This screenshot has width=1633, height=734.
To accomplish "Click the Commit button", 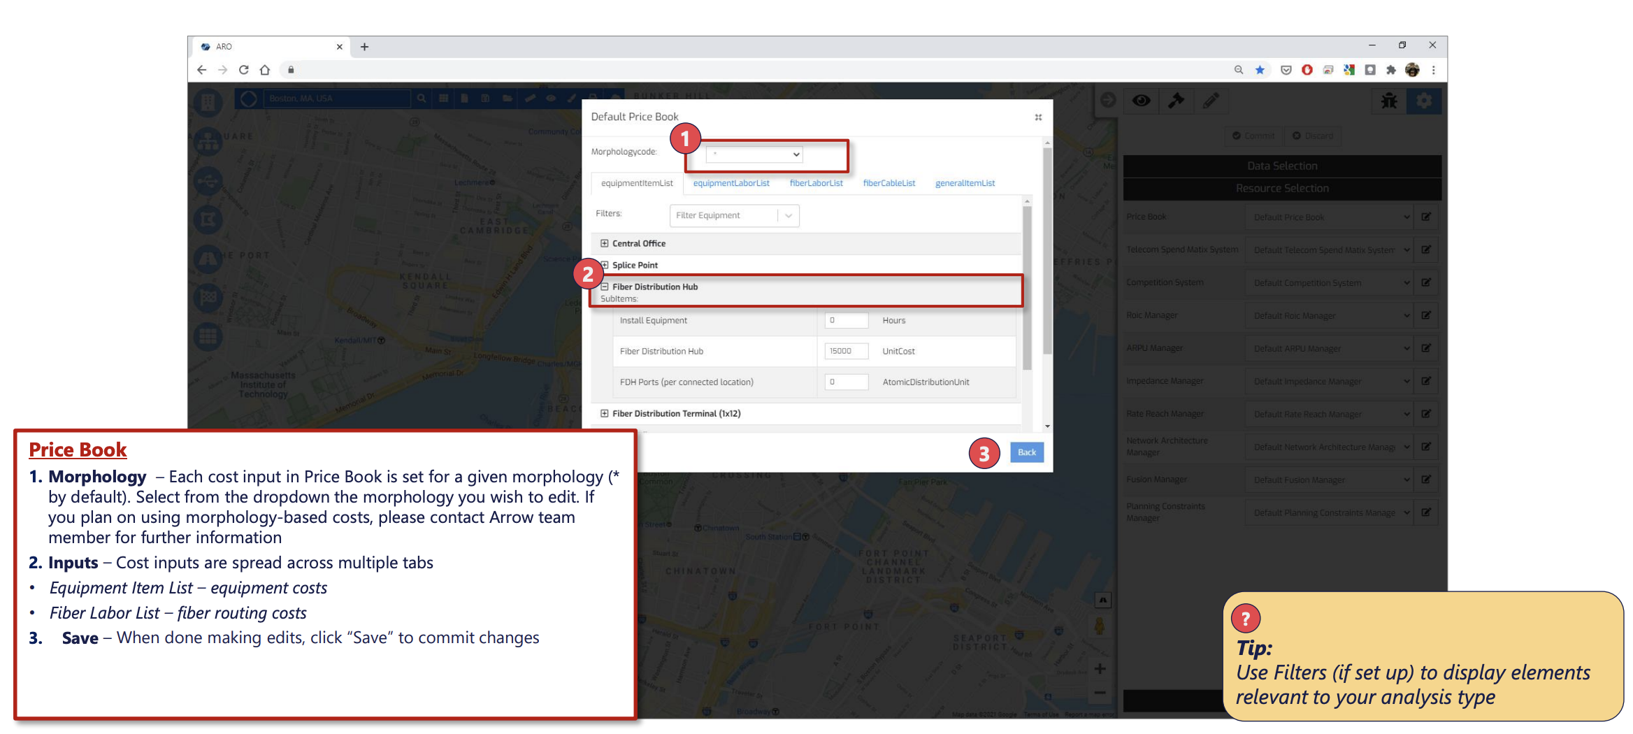I will coord(1253,136).
